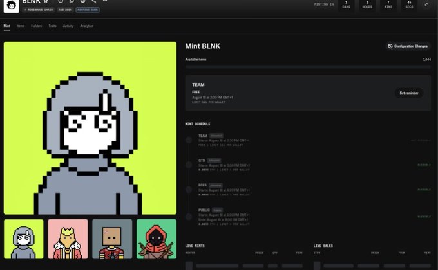Select the Activity tab

(x=68, y=26)
